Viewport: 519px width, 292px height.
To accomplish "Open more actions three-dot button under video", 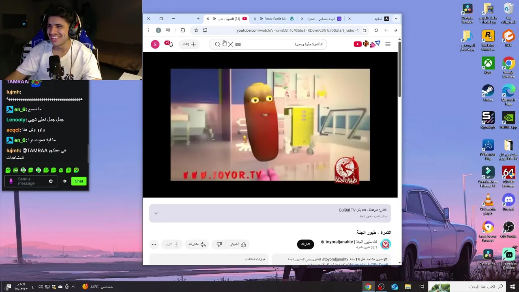I will [154, 244].
